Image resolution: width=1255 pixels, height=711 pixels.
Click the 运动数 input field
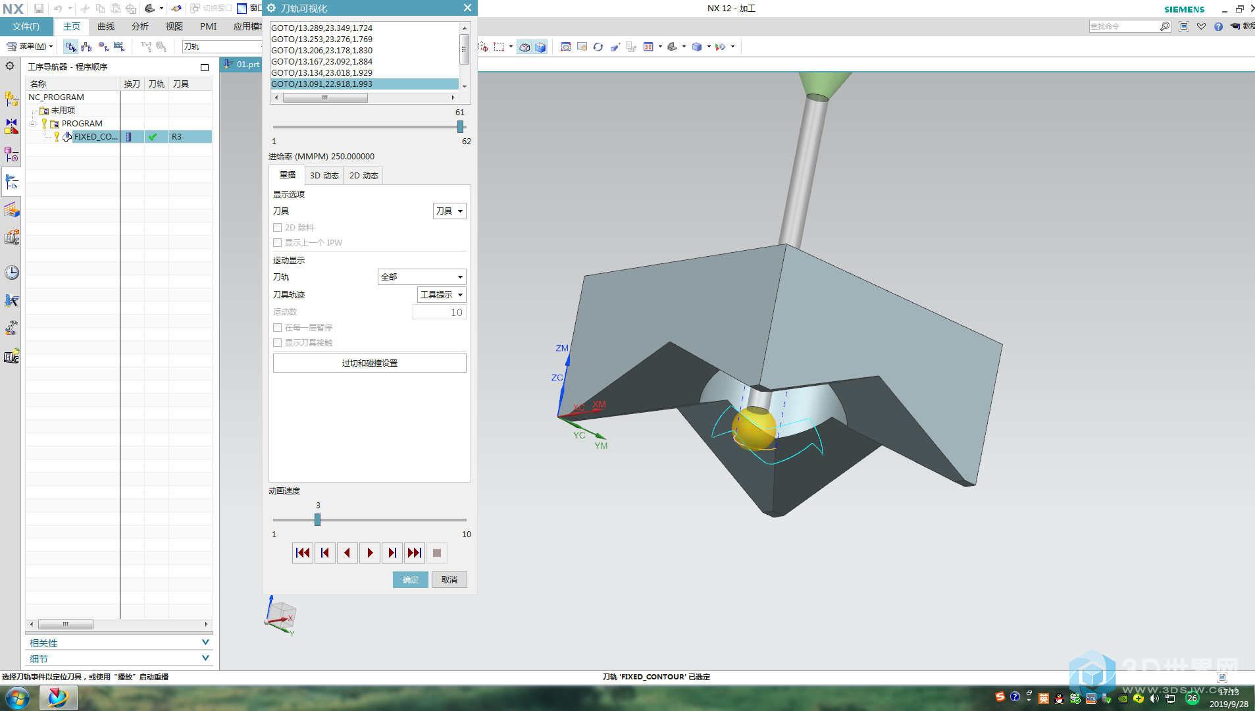[440, 313]
